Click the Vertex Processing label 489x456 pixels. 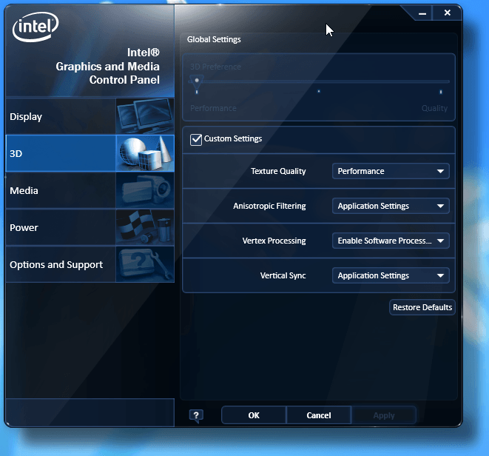point(274,241)
